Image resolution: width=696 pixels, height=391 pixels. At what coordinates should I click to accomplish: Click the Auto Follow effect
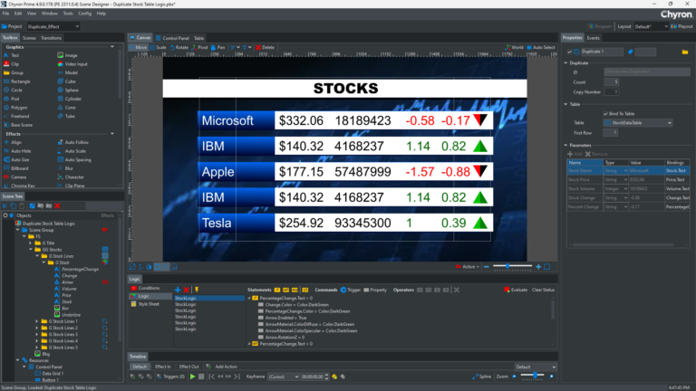coord(76,142)
